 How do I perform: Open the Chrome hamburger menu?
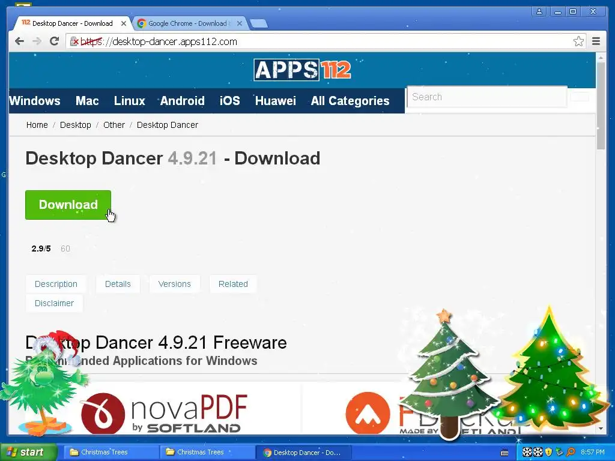596,41
